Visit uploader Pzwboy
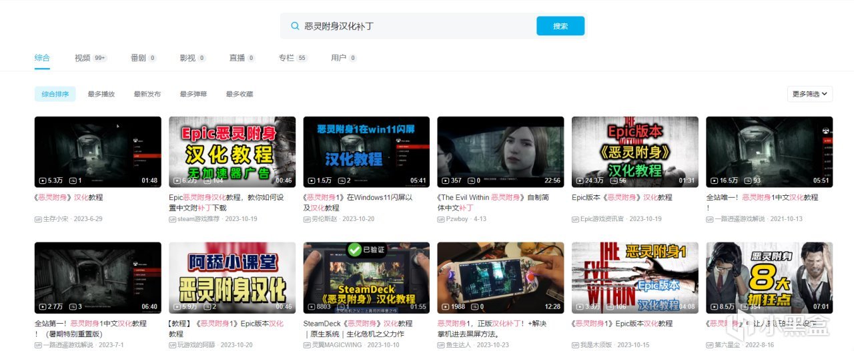This screenshot has height=351, width=854. click(x=458, y=218)
